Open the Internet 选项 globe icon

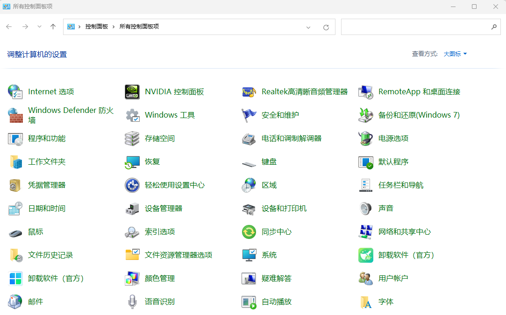tap(15, 92)
